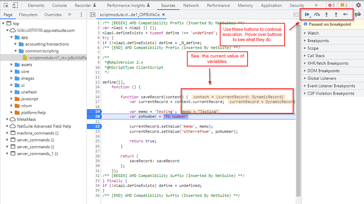Viewport: 364px width, 204px height.
Task: Expand the javascript folder
Action: [x=11, y=99]
